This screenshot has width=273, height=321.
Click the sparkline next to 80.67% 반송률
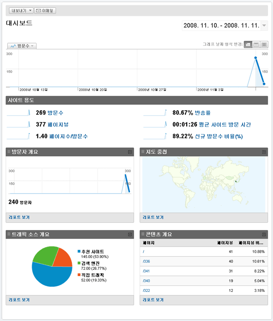[x=155, y=113]
